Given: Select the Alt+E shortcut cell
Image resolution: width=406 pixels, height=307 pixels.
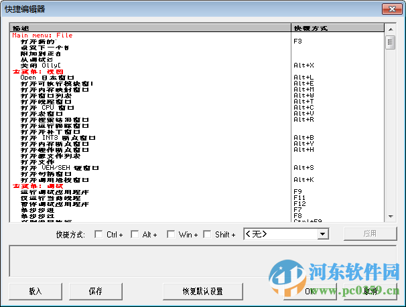Looking at the screenshot, I should coord(338,84).
